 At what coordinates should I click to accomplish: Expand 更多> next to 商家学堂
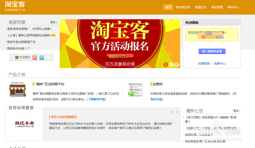(54, 22)
